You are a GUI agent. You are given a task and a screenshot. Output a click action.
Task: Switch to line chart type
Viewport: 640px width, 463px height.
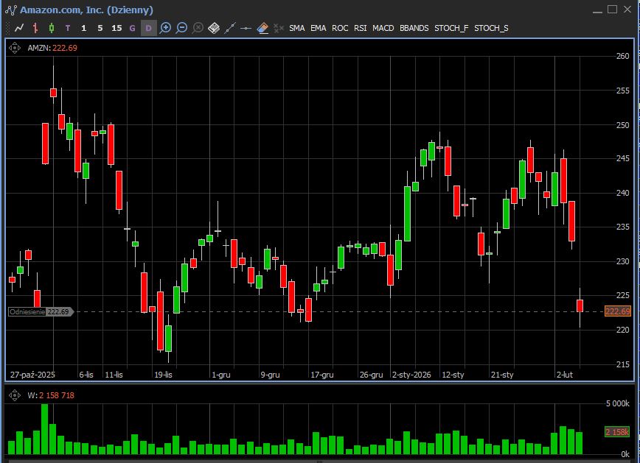pyautogui.click(x=19, y=28)
